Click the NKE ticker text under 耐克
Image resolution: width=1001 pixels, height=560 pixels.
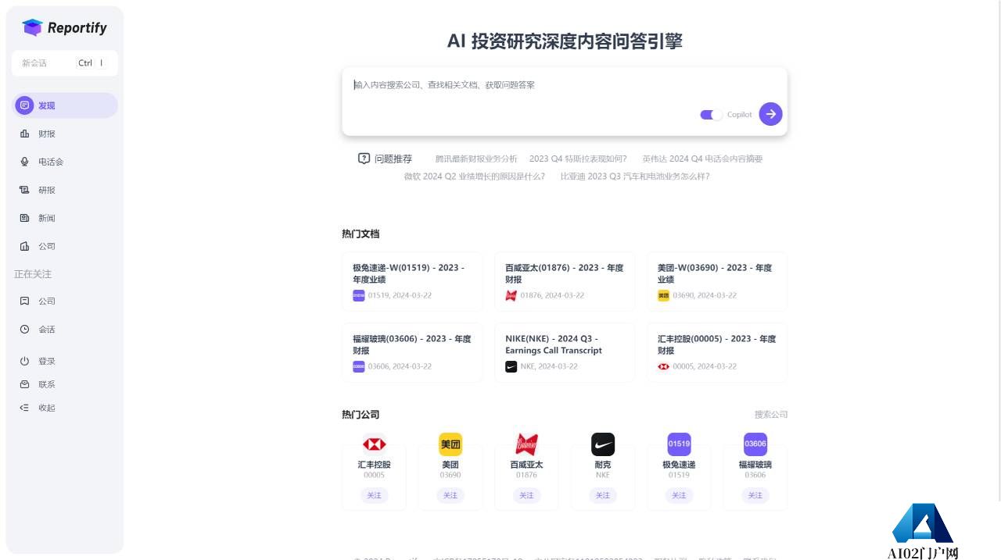(x=603, y=475)
